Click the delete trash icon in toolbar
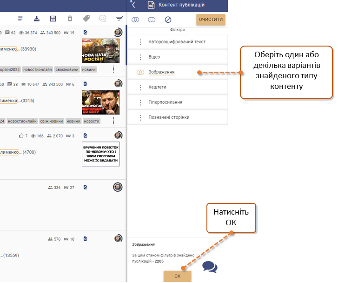This screenshot has height=283, width=338. [70, 19]
